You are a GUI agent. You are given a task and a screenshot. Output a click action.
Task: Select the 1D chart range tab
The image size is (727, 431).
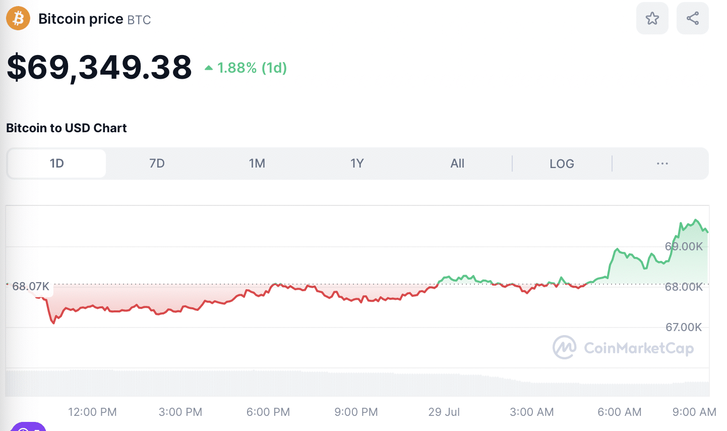(57, 164)
